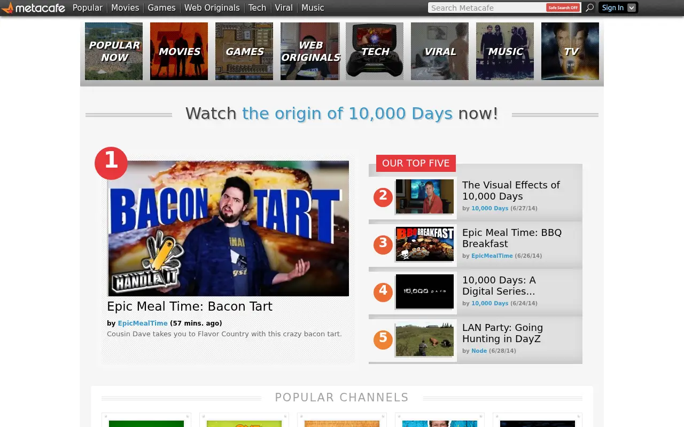The image size is (684, 427).
Task: Open EpicMealTime channel link dated 6/26/14
Action: point(492,256)
